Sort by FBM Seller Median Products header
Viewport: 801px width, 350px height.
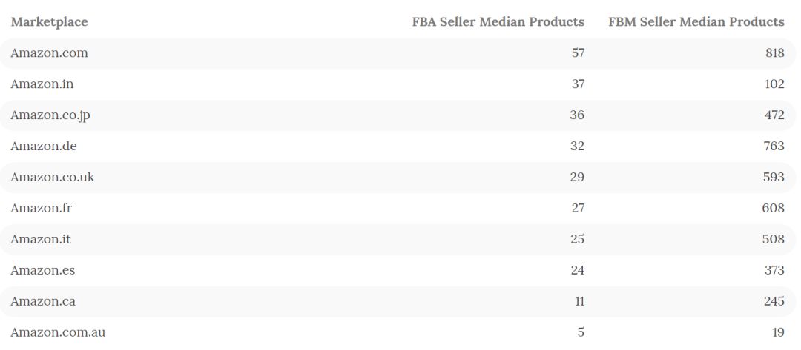tap(696, 22)
